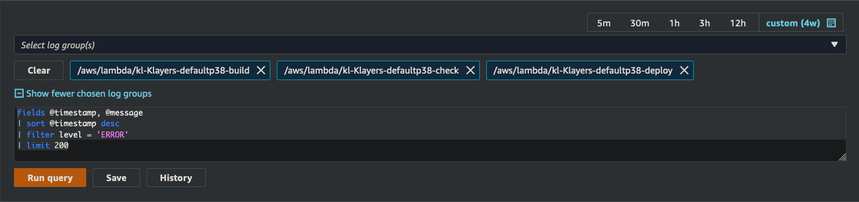Choose the 3h time range
The image size is (859, 202).
(704, 23)
